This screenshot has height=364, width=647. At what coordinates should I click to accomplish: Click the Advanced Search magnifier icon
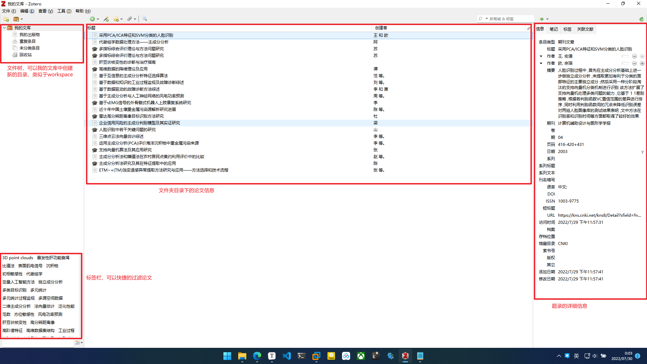point(145,19)
